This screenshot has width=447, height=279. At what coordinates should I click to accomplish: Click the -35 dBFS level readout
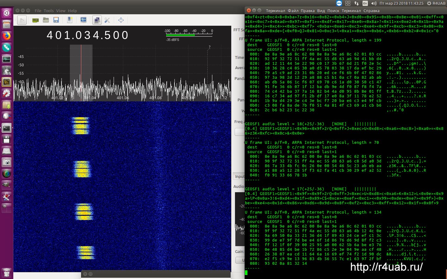pyautogui.click(x=173, y=40)
